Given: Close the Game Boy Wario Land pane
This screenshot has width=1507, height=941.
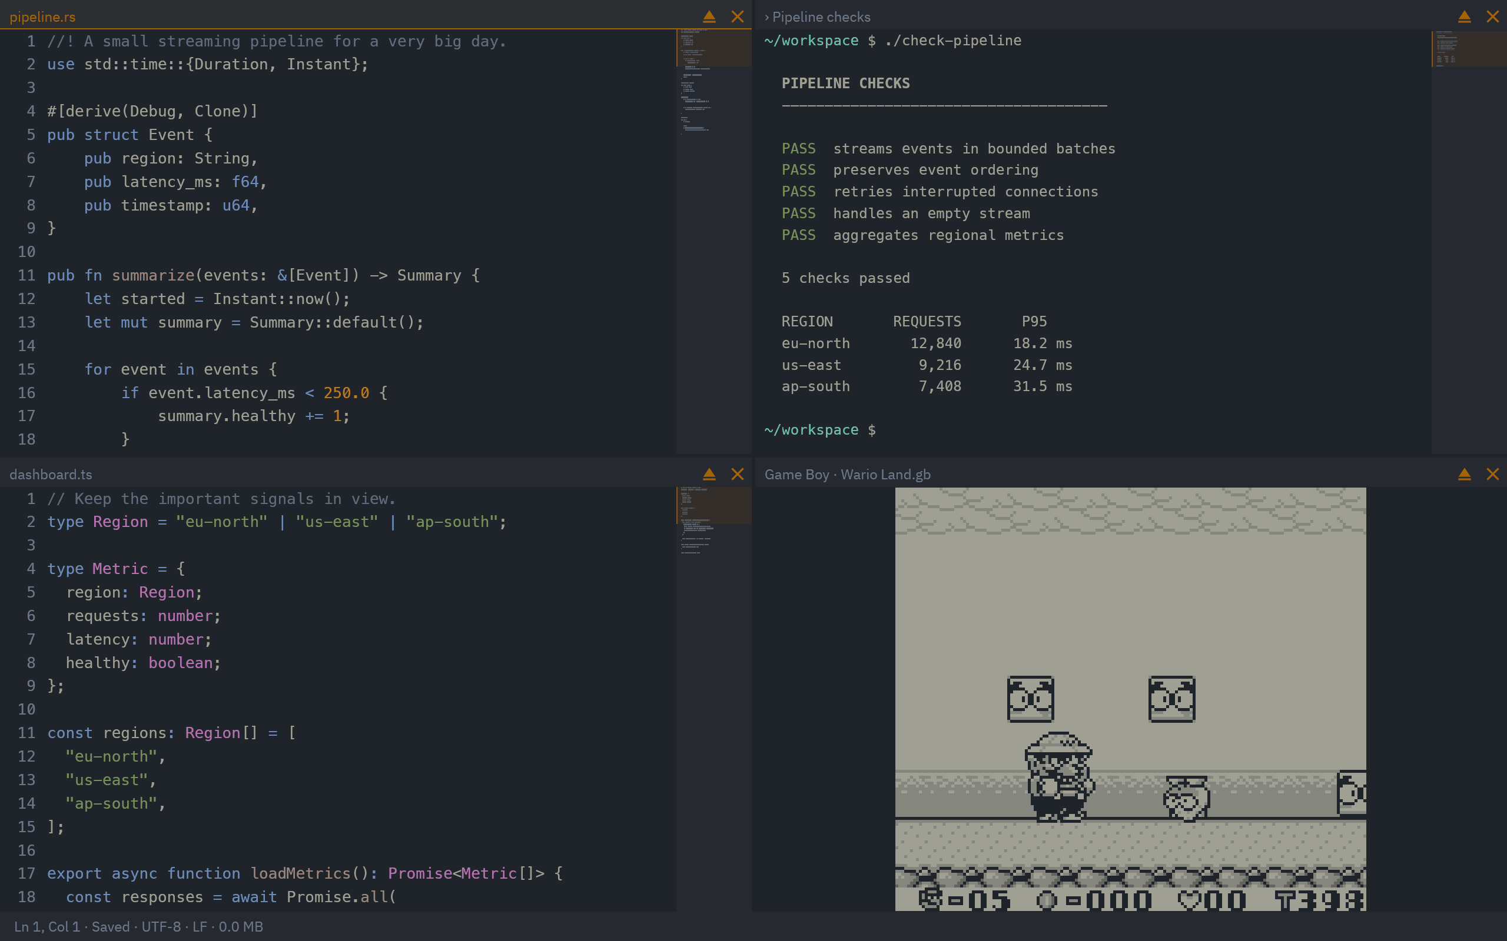Looking at the screenshot, I should click(1493, 474).
